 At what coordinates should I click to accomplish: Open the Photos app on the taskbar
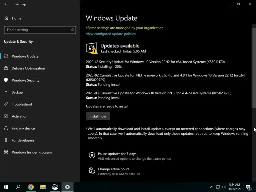(55, 187)
